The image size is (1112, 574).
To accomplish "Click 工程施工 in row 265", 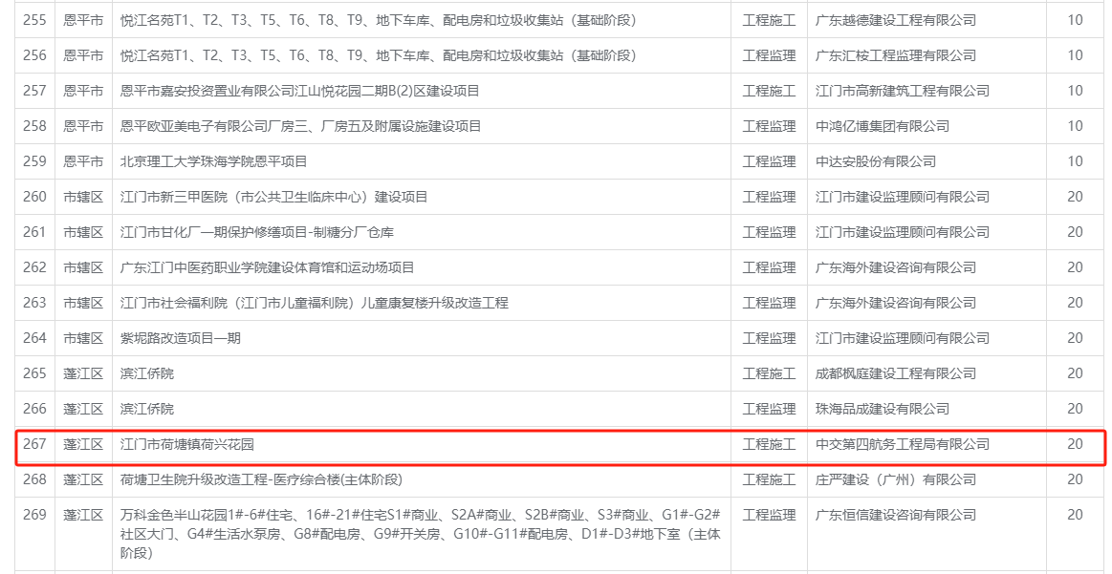I will [x=769, y=373].
